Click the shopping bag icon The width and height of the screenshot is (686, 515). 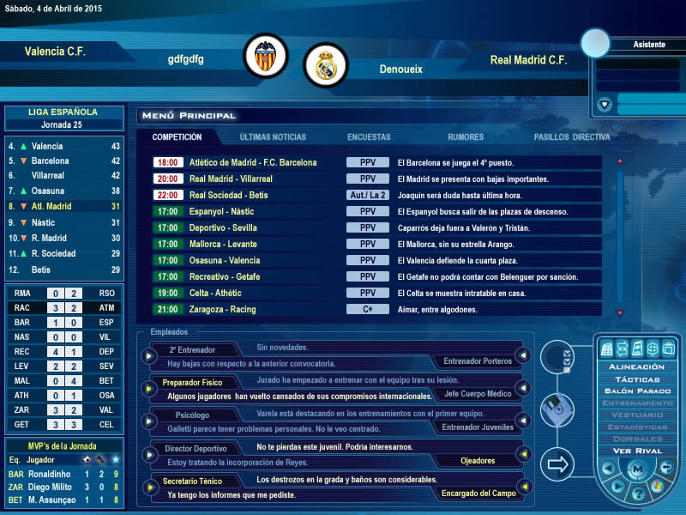668,348
